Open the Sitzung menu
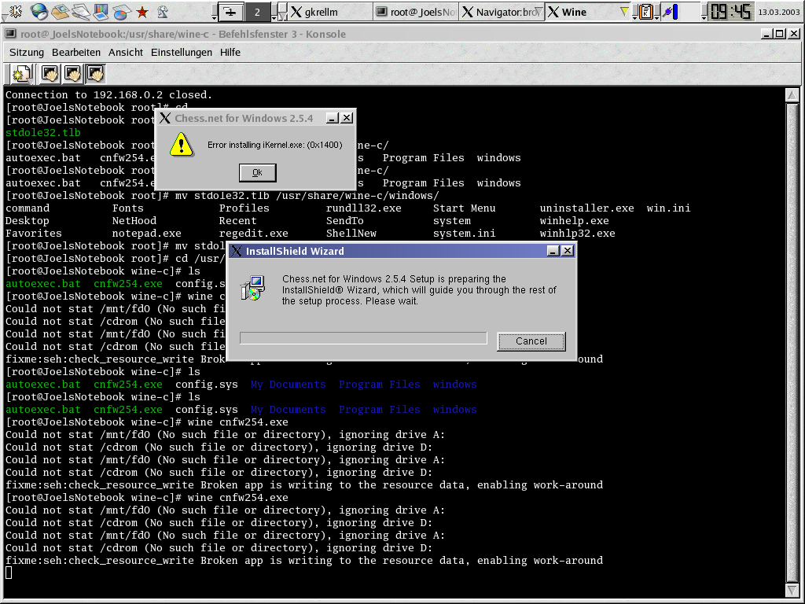 (x=27, y=52)
